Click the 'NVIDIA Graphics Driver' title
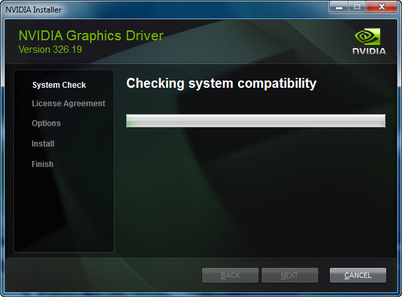This screenshot has width=402, height=297. tap(91, 35)
